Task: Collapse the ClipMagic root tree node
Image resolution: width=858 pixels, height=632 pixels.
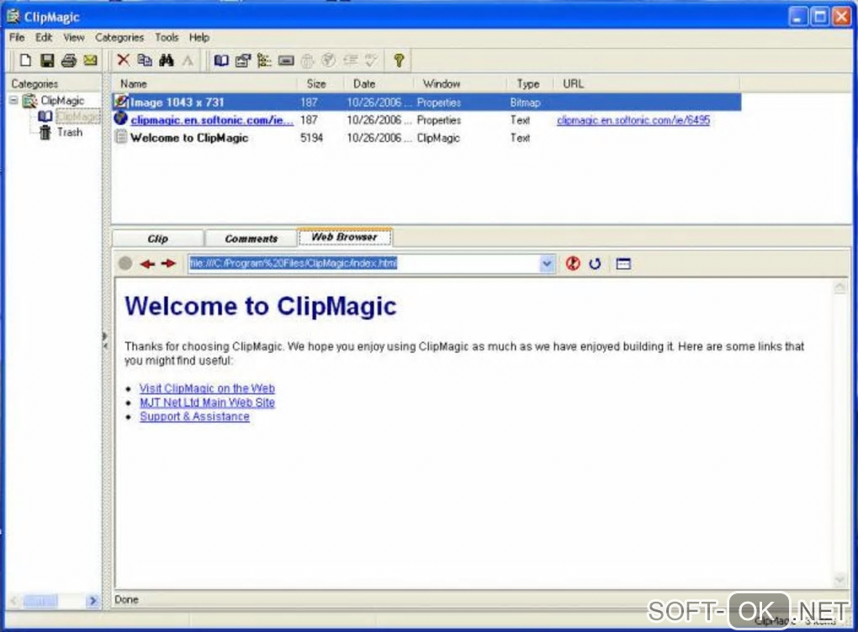Action: tap(13, 101)
